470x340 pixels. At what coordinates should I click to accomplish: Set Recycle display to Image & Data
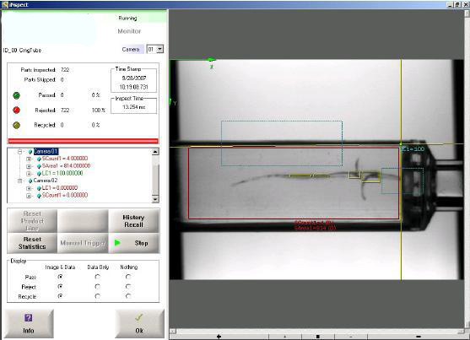pos(60,296)
